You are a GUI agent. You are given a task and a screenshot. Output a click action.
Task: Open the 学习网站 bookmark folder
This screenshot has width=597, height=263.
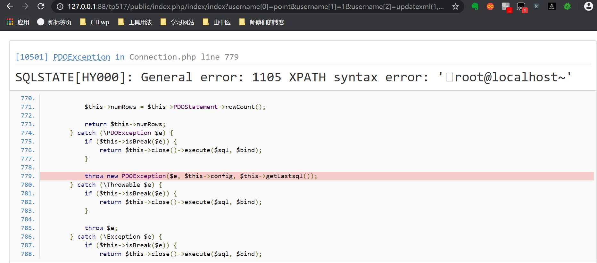(177, 22)
